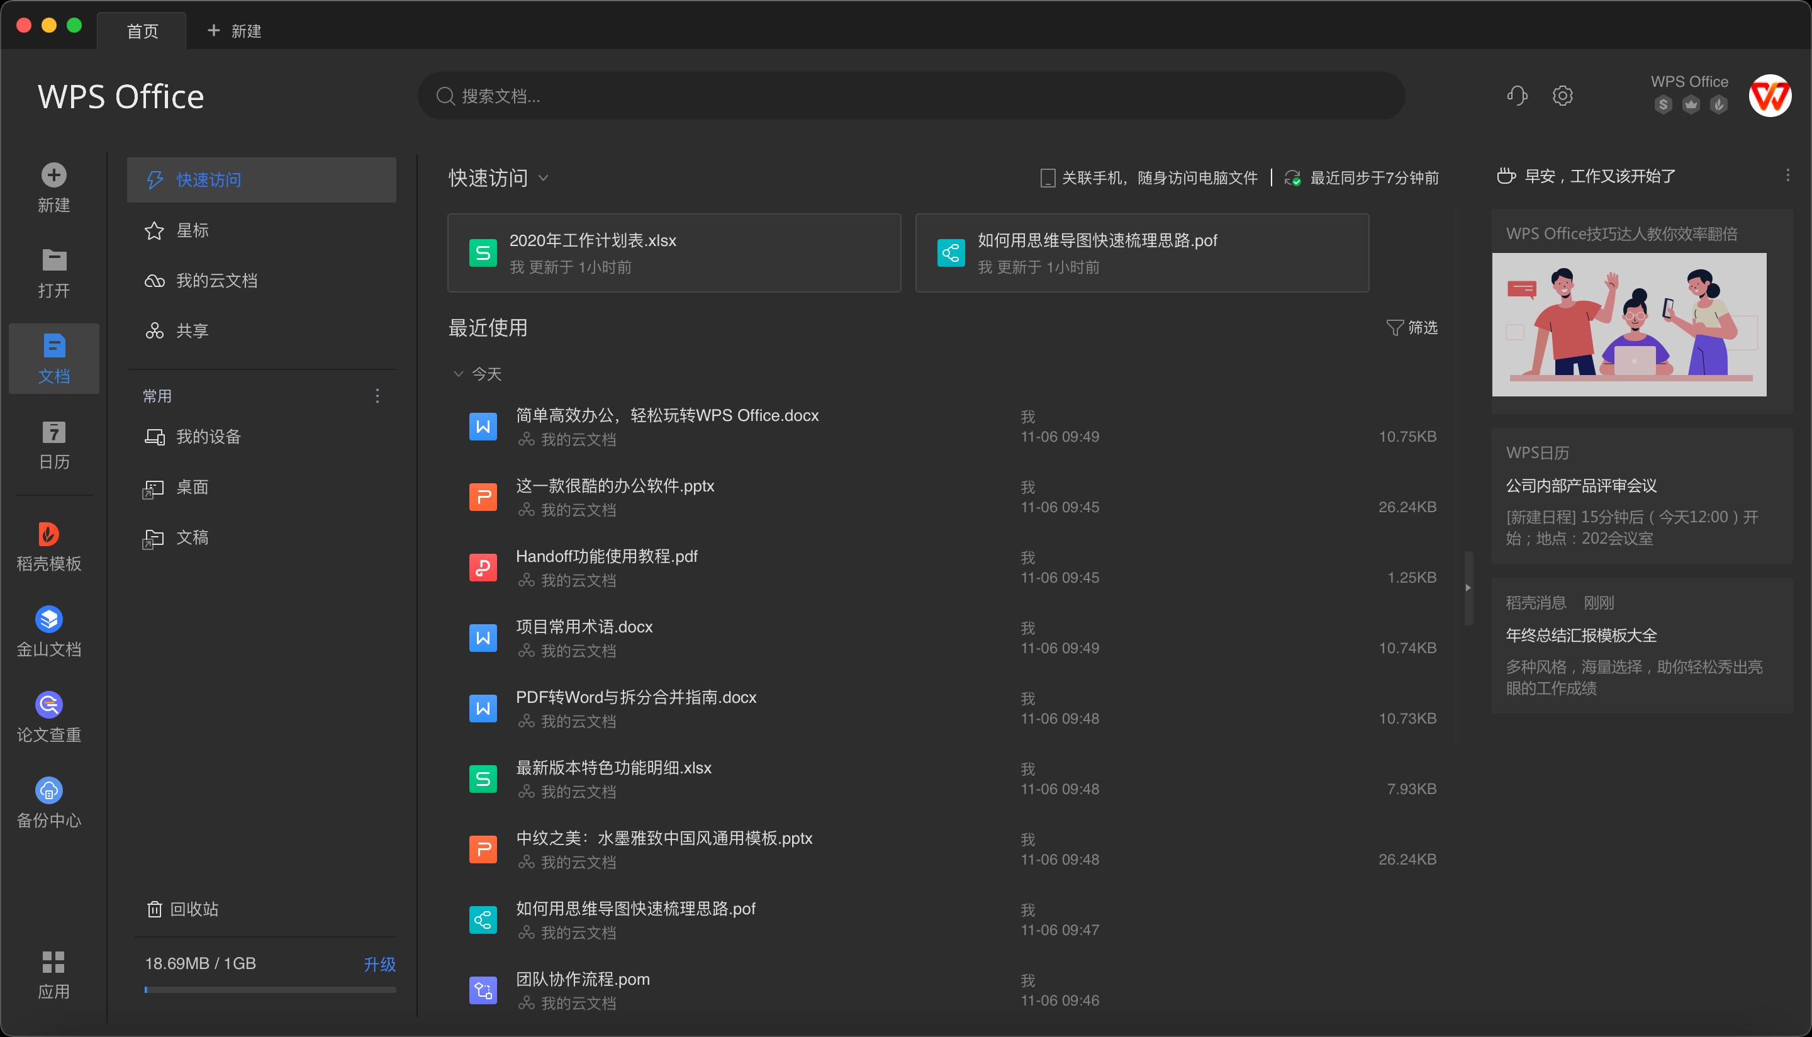The image size is (1812, 1037).
Task: Check 关联手机，随身访问电脑文件 checkbox
Action: point(1048,177)
